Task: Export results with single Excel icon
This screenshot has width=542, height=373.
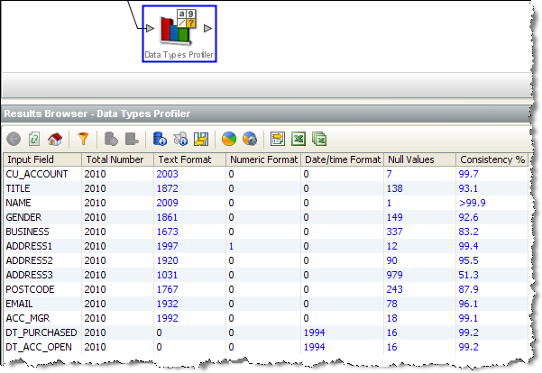Action: pyautogui.click(x=299, y=139)
